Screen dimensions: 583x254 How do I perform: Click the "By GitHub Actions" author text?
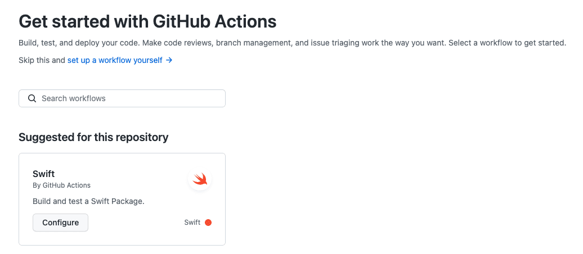click(x=62, y=185)
